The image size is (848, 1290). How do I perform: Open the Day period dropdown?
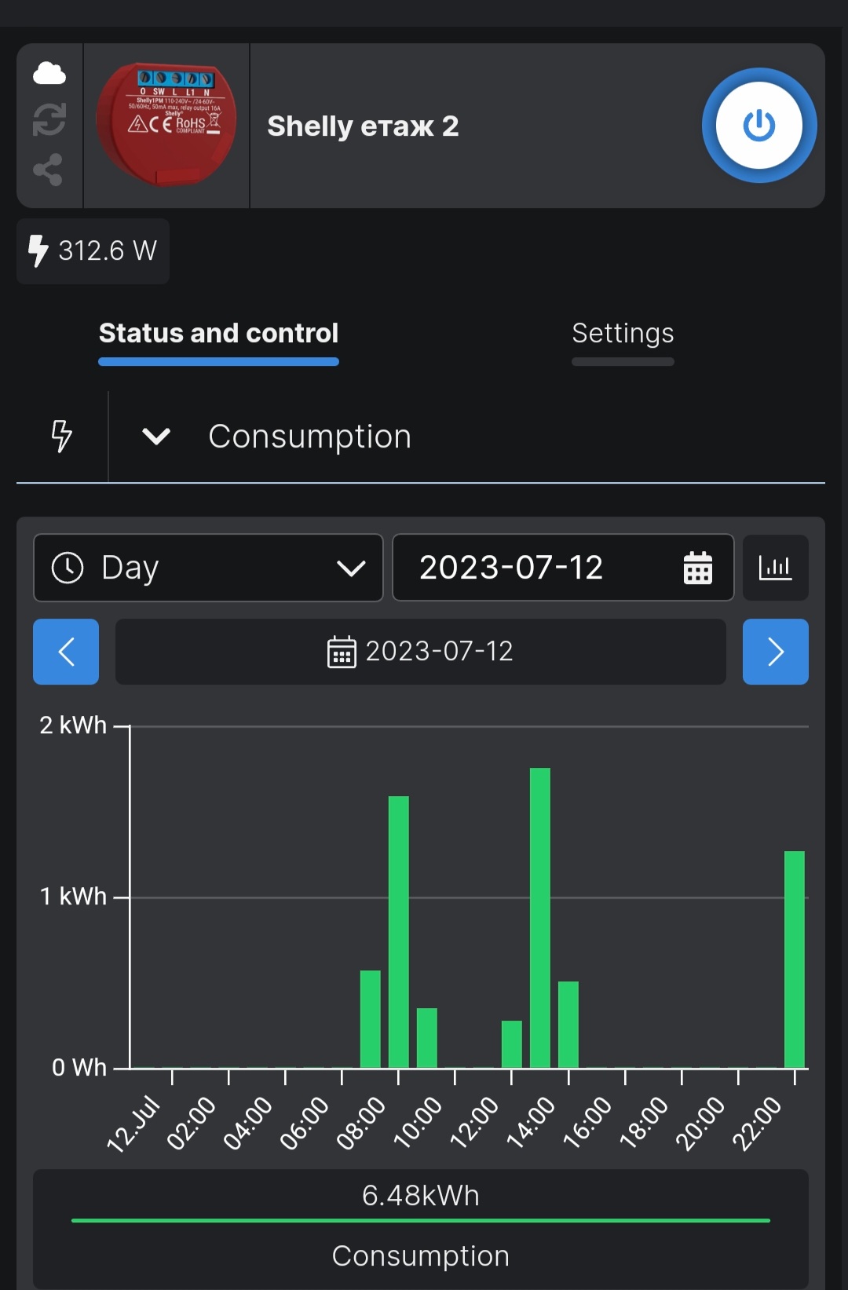208,568
